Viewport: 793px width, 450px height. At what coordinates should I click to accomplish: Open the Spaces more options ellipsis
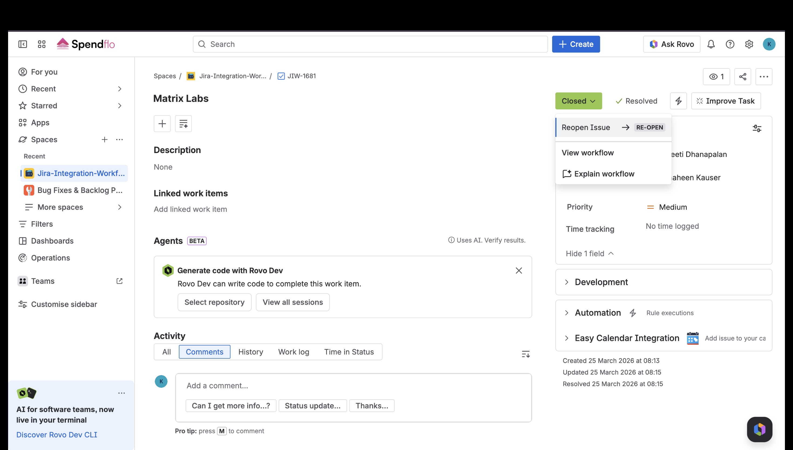119,139
